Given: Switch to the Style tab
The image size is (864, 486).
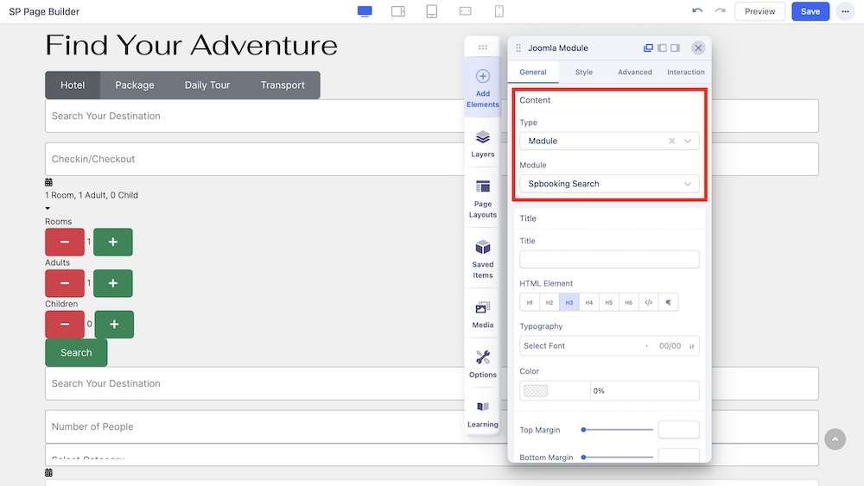Looking at the screenshot, I should [x=584, y=73].
